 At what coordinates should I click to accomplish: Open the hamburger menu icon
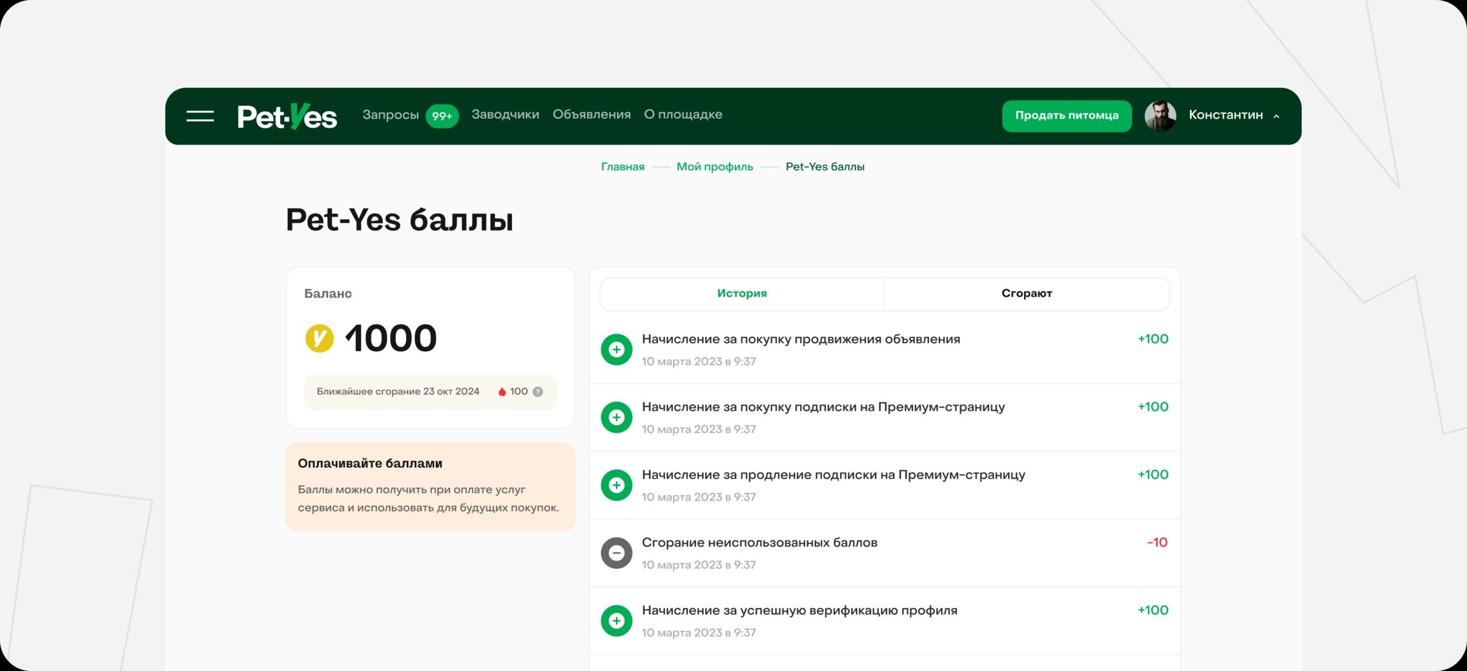(200, 116)
